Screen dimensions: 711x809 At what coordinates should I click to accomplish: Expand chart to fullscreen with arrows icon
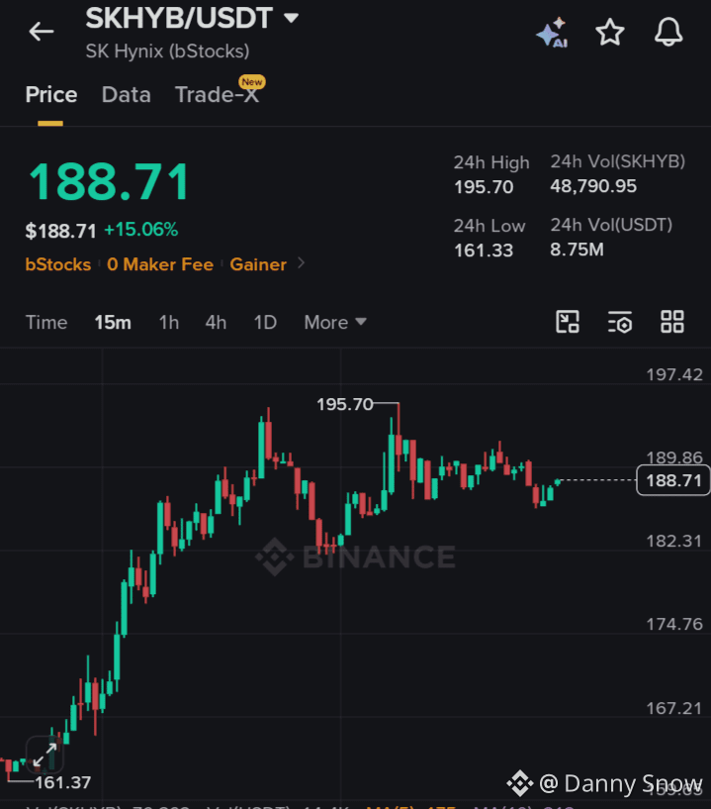coord(44,755)
